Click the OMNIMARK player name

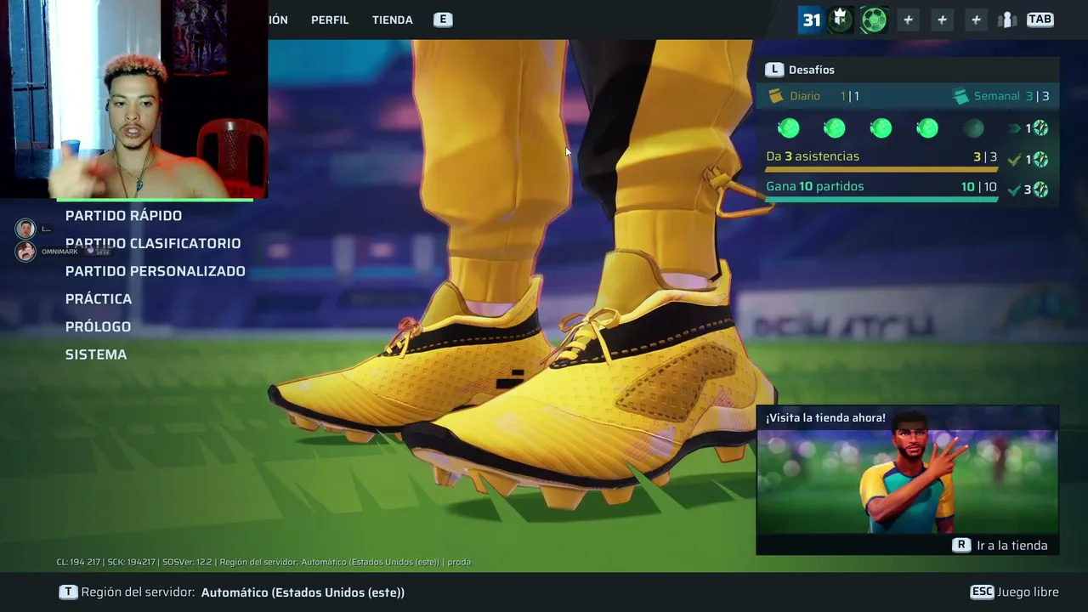tap(59, 252)
